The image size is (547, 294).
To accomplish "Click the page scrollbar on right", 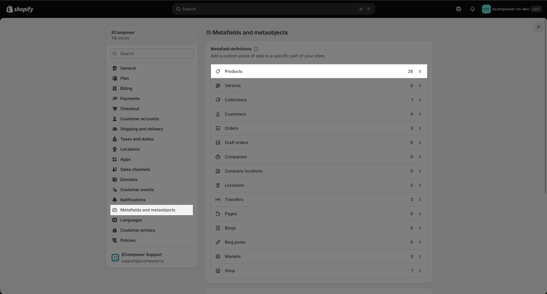I will pyautogui.click(x=545, y=106).
